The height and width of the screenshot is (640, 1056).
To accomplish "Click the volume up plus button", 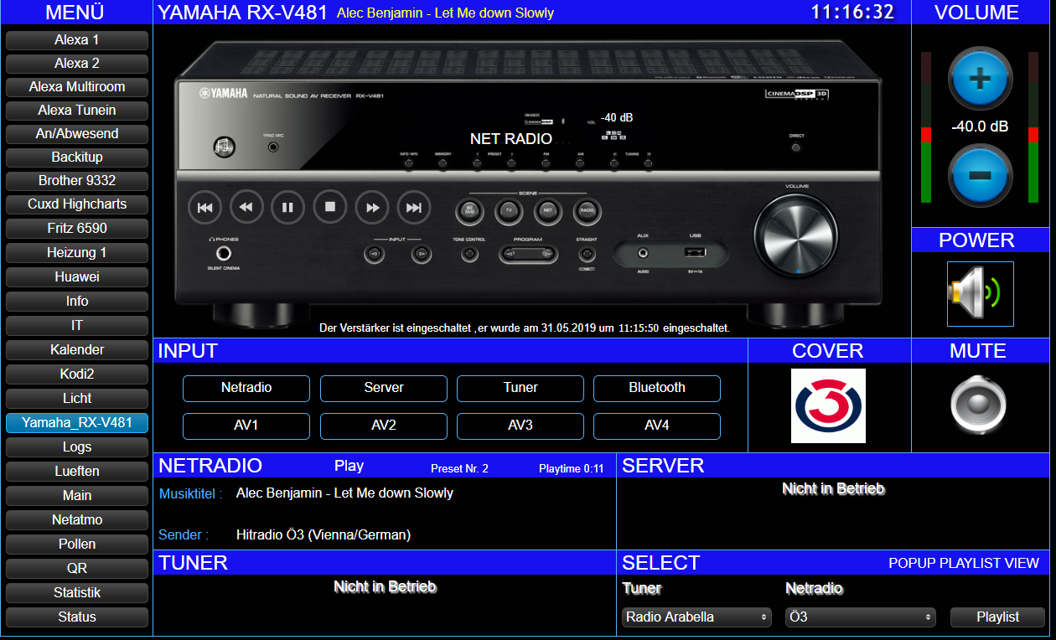I will pyautogui.click(x=980, y=79).
